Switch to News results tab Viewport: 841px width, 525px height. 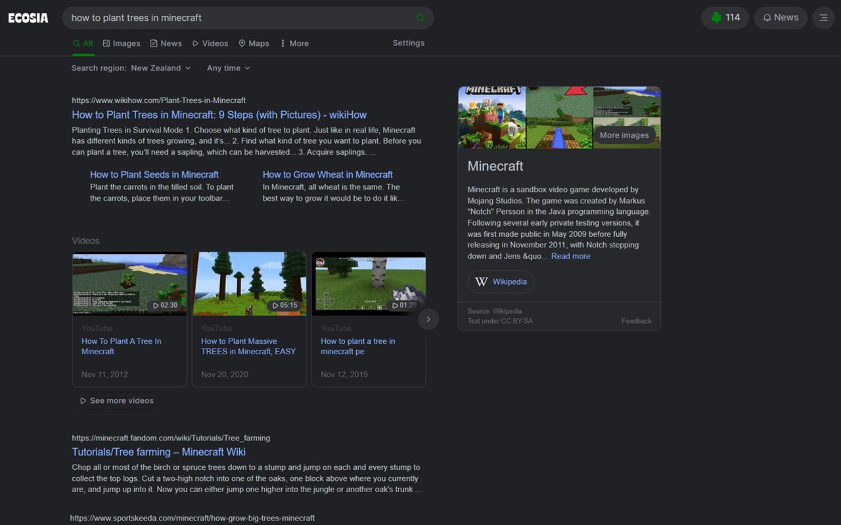[166, 43]
